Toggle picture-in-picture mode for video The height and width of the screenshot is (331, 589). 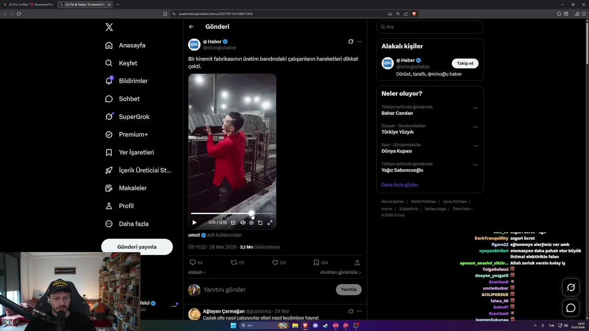coord(260,223)
